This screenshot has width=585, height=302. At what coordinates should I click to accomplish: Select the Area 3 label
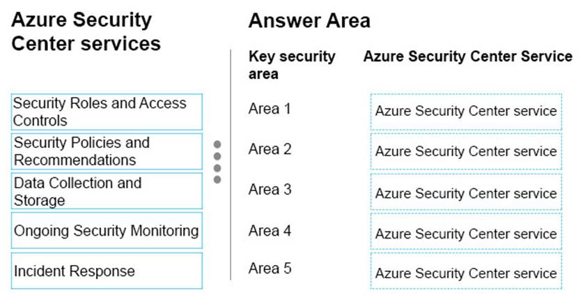(270, 189)
